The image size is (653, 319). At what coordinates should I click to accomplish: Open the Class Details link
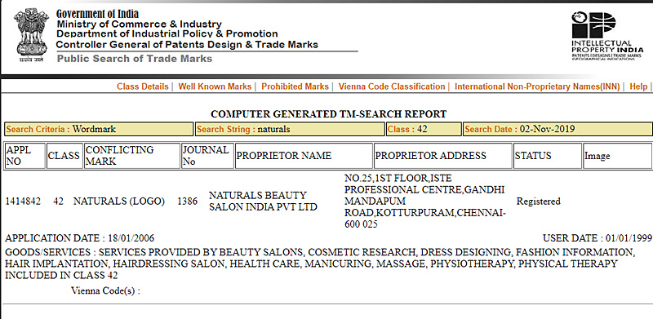pyautogui.click(x=142, y=86)
